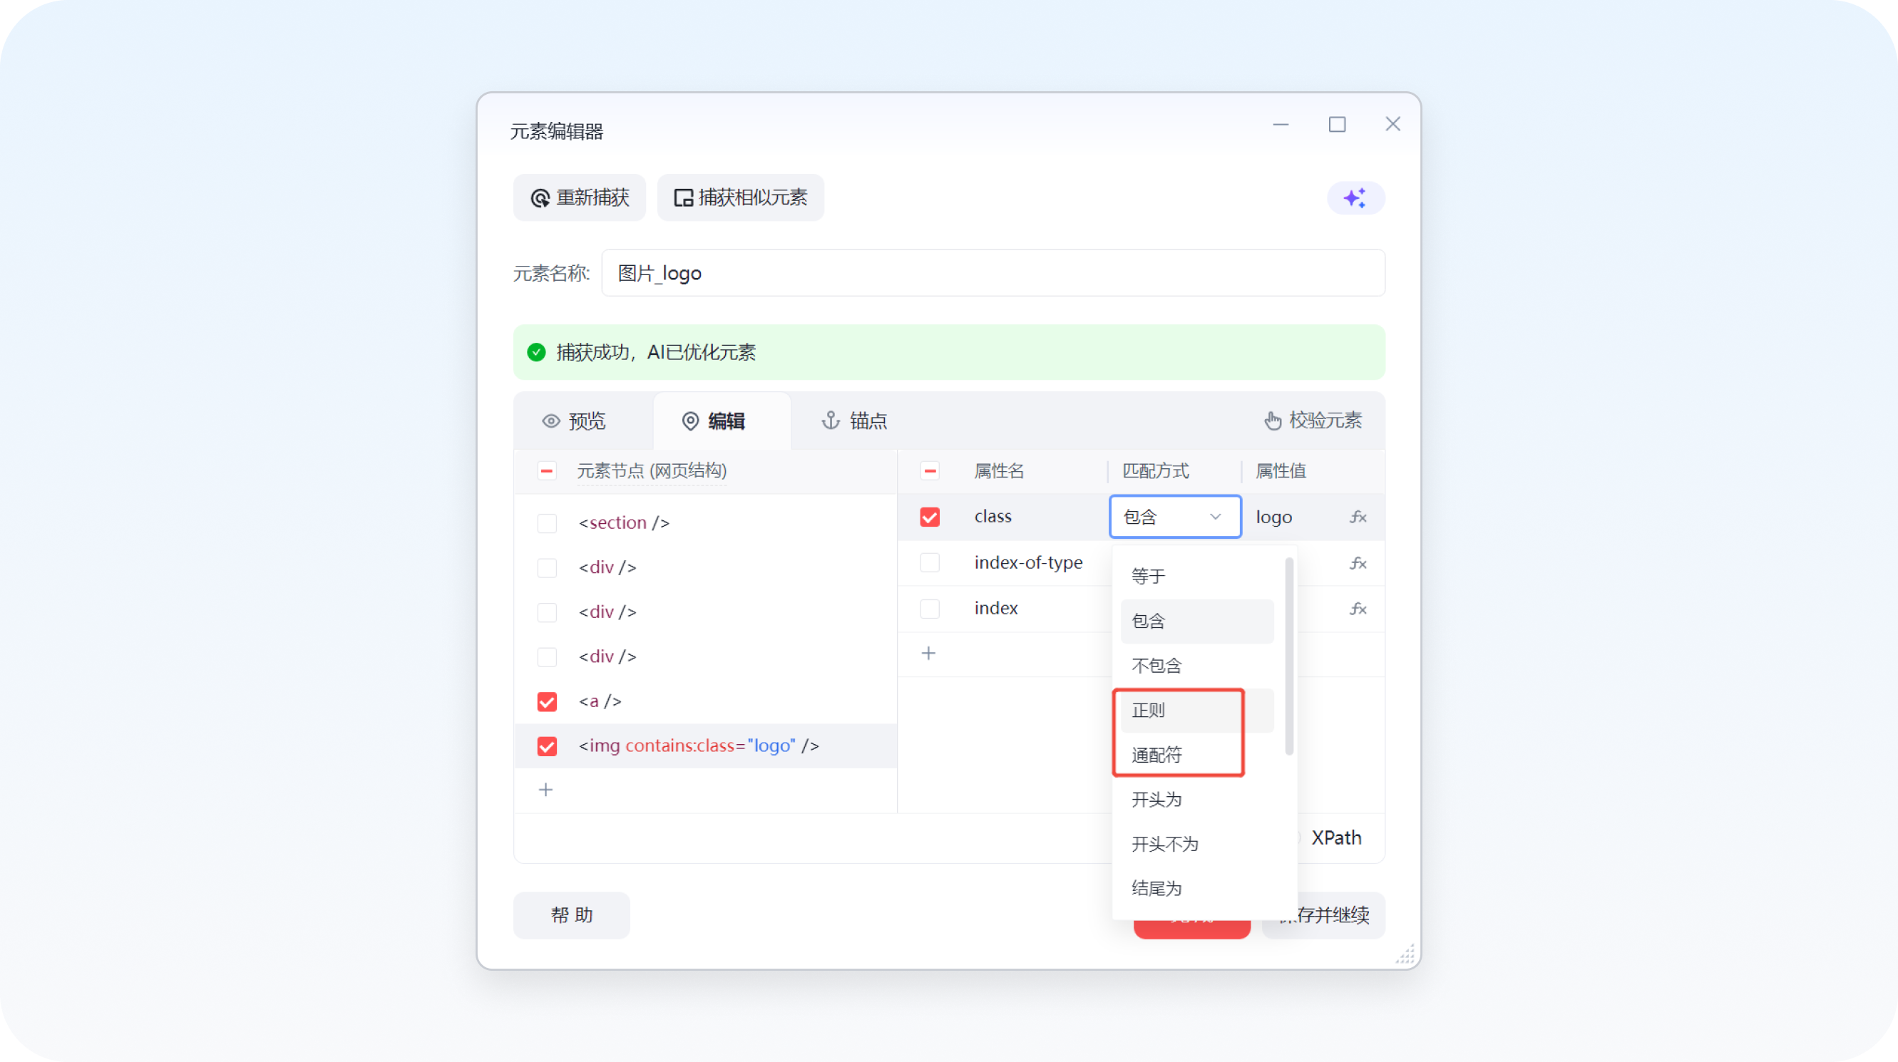Check the section node checkbox

[547, 523]
